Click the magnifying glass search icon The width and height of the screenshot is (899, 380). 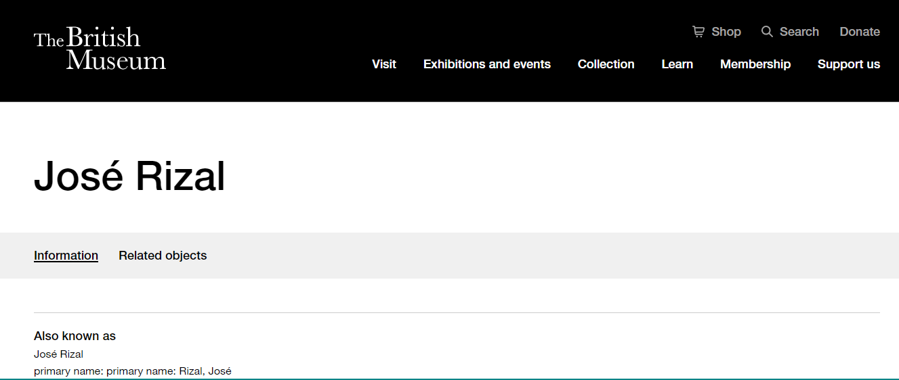click(767, 31)
